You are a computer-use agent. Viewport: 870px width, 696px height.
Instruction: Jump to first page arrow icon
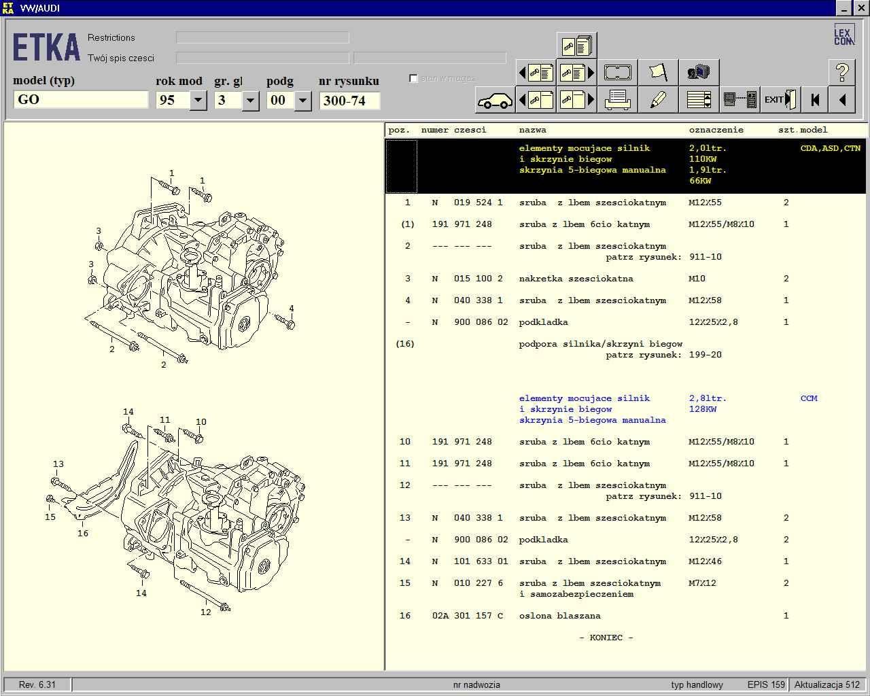point(815,100)
